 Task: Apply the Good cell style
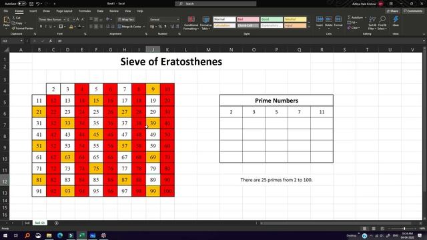tap(272, 19)
